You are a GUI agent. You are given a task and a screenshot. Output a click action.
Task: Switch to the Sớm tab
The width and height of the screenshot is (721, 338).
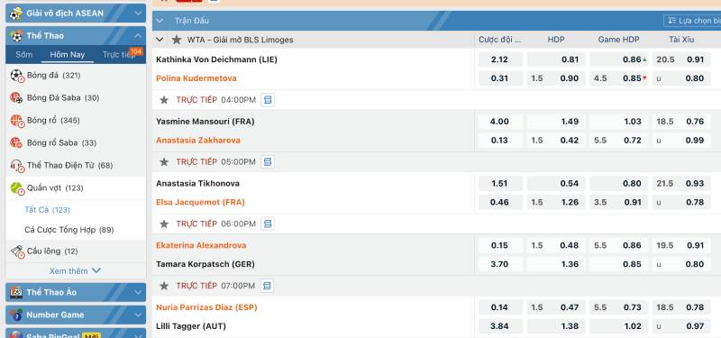[x=24, y=54]
